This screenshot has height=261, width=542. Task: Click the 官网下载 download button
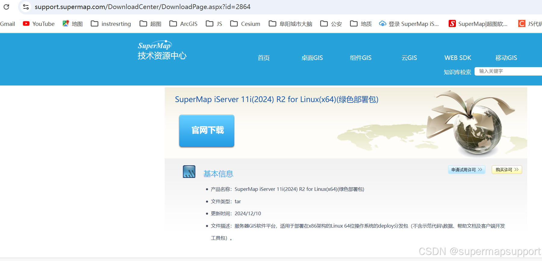207,131
